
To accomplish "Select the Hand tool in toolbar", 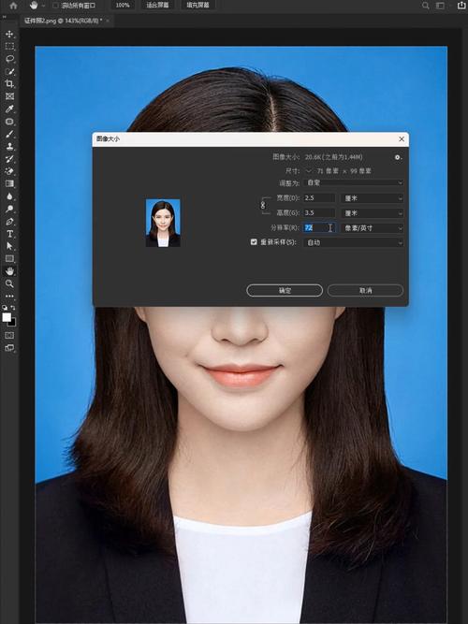I will click(x=9, y=271).
